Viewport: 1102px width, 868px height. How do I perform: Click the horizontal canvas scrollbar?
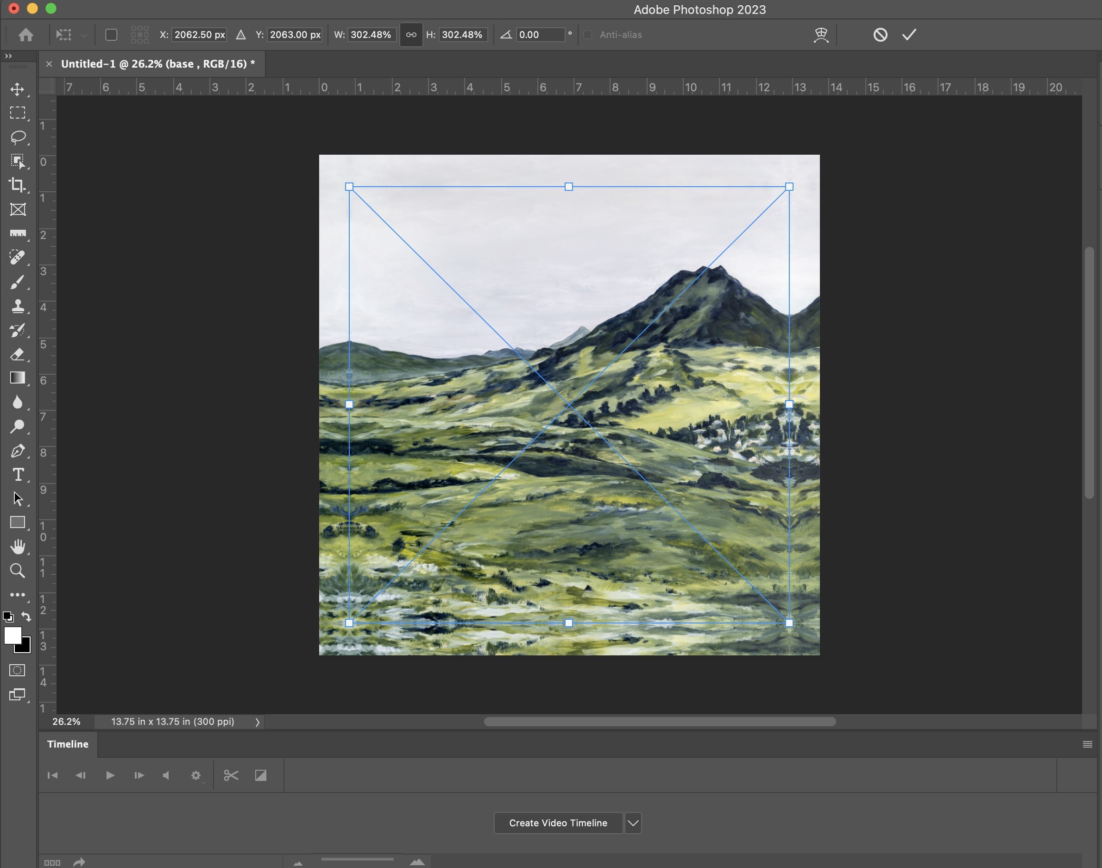(659, 722)
